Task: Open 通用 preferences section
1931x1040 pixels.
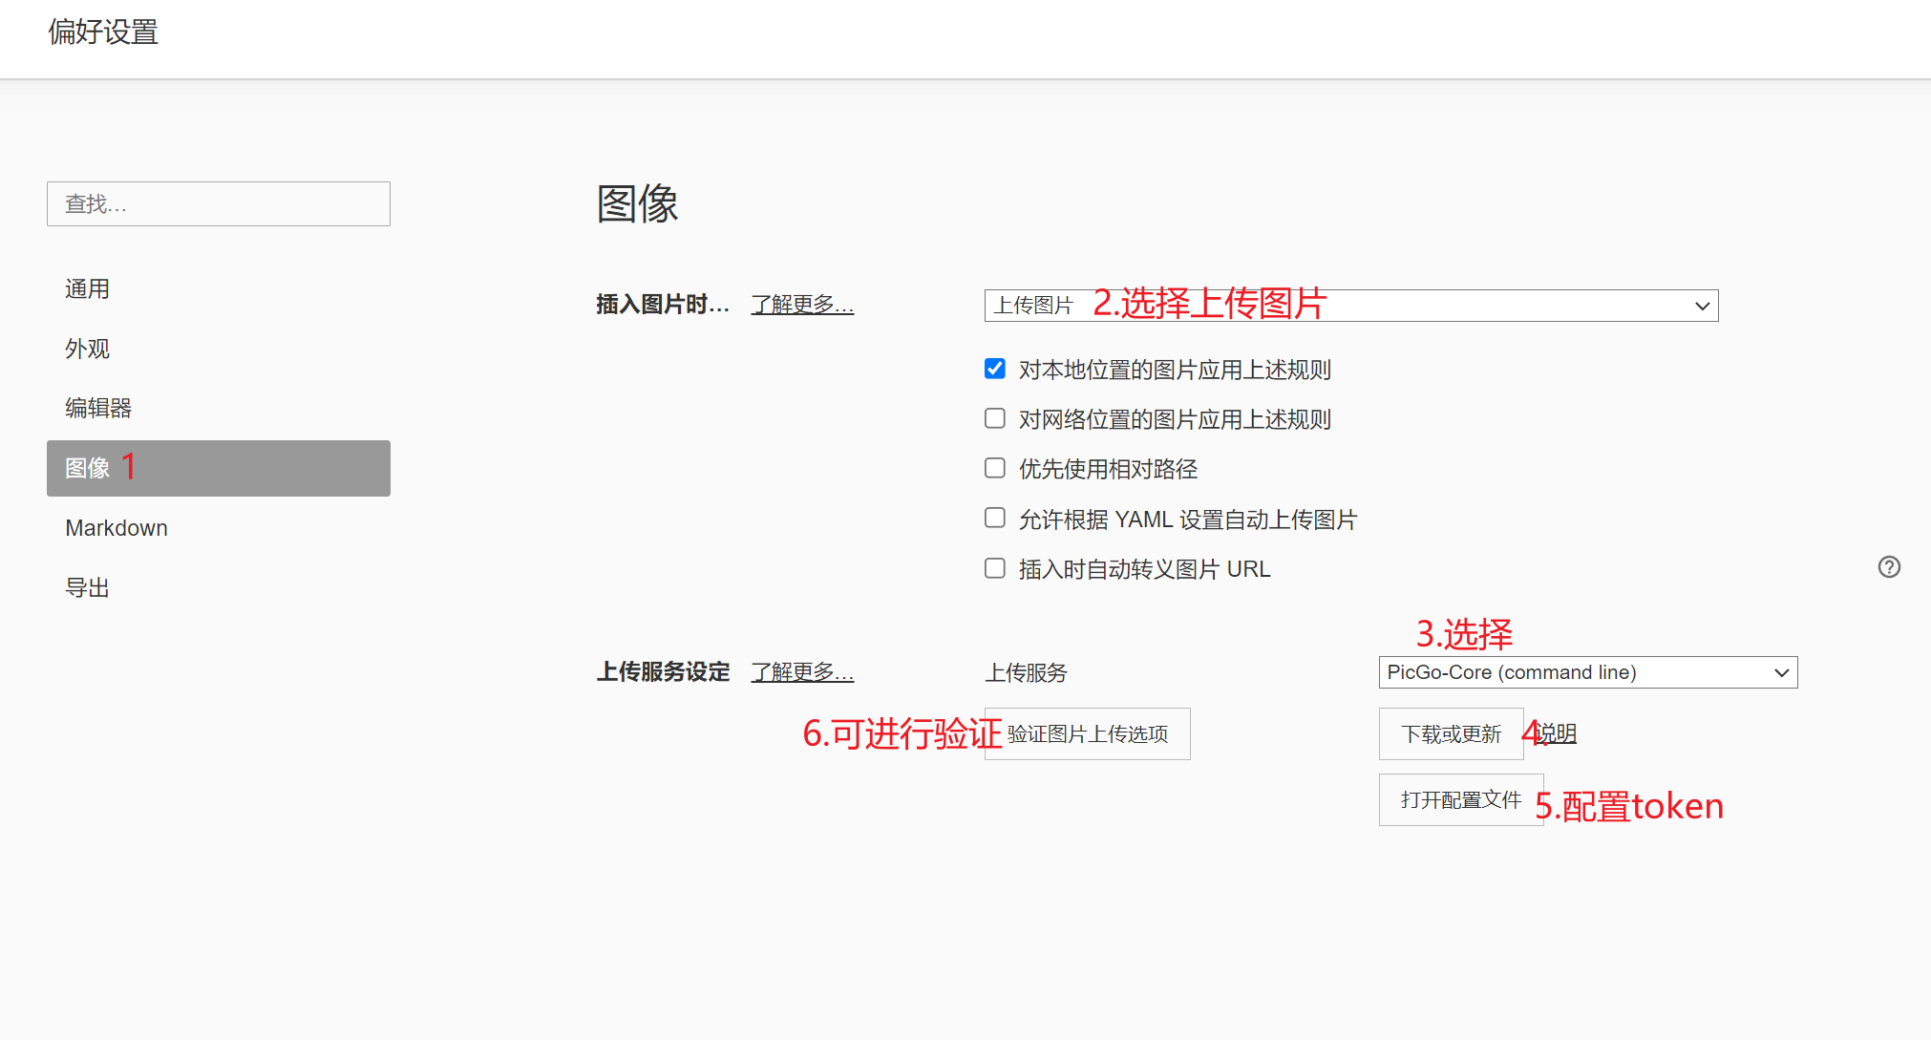Action: pyautogui.click(x=88, y=288)
